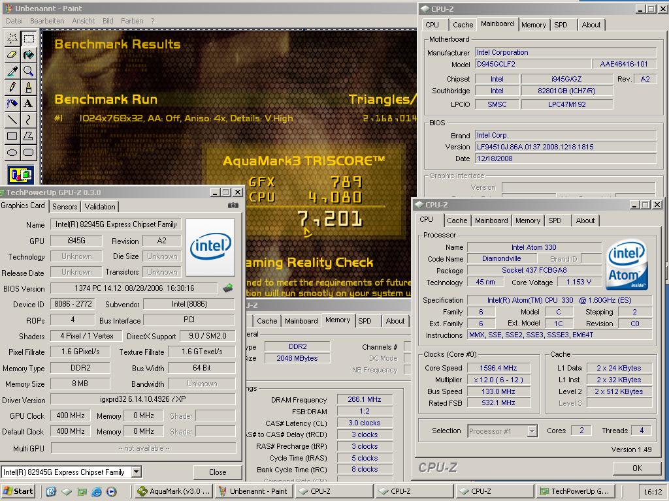Select the free-form select tool in Paint

[x=12, y=38]
